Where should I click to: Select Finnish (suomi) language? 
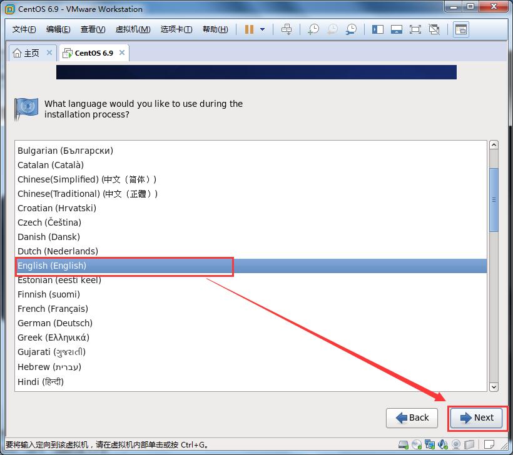click(x=251, y=294)
